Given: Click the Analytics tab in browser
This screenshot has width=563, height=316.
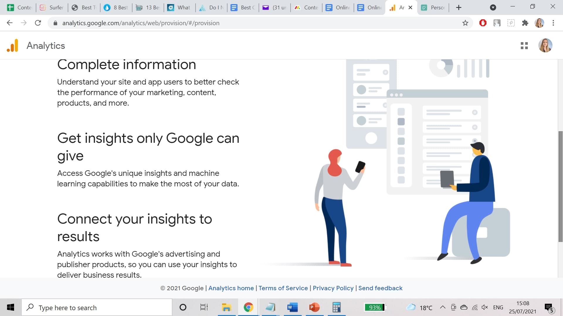Looking at the screenshot, I should 401,8.
